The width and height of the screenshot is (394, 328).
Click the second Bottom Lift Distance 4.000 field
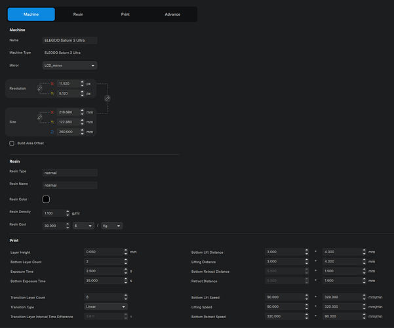tap(342, 252)
